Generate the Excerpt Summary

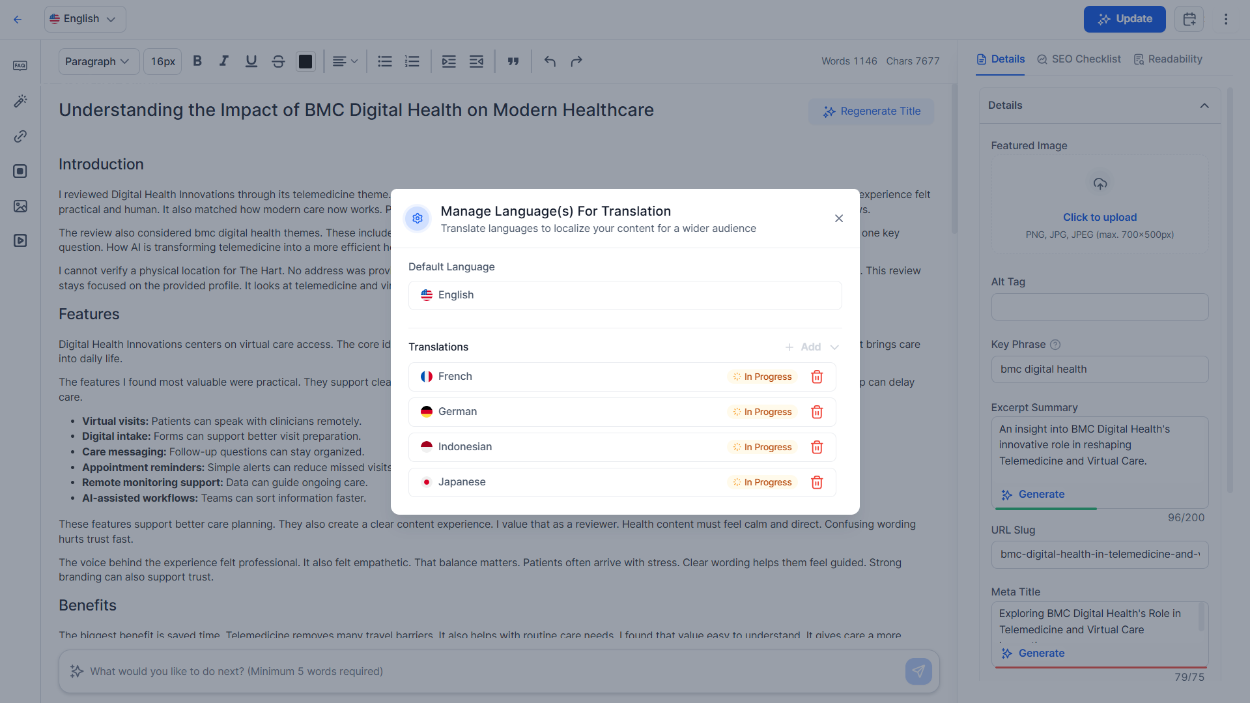(1032, 495)
